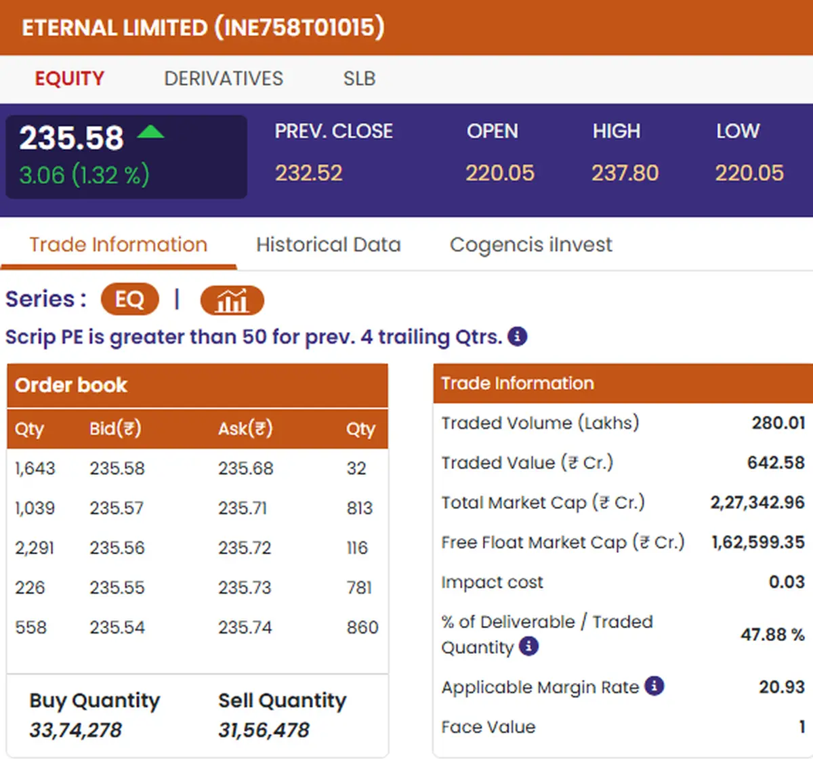Click bid quantity 1,643
The image size is (813, 767).
point(35,468)
